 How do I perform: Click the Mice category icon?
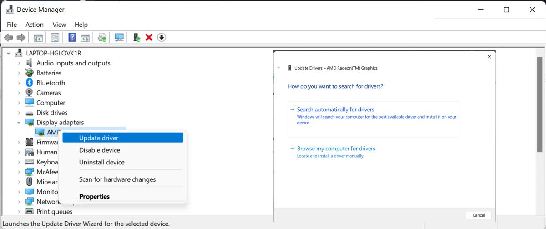(30, 182)
